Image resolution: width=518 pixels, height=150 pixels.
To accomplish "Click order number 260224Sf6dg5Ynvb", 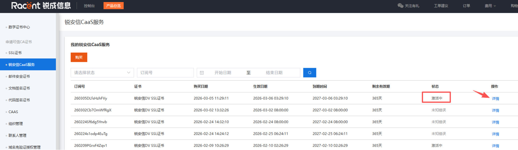I will pyautogui.click(x=91, y=122).
